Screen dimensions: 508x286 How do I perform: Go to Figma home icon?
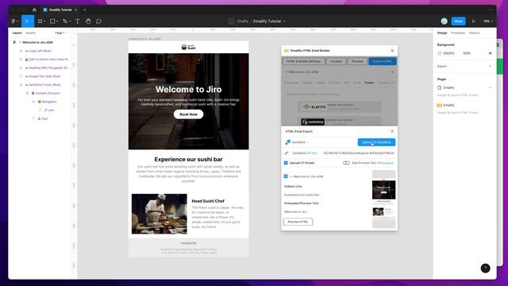(x=34, y=10)
